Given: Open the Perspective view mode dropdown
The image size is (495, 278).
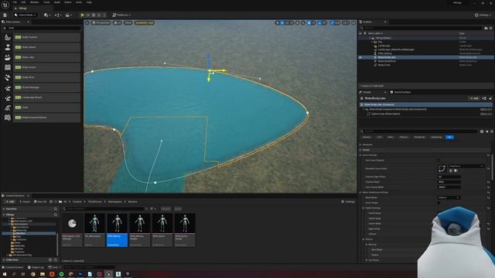Looking at the screenshot, I should [x=101, y=22].
